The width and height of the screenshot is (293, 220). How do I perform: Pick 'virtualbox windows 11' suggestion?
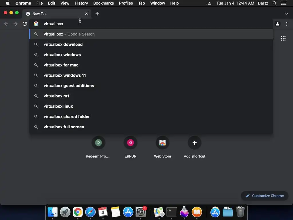151,75
